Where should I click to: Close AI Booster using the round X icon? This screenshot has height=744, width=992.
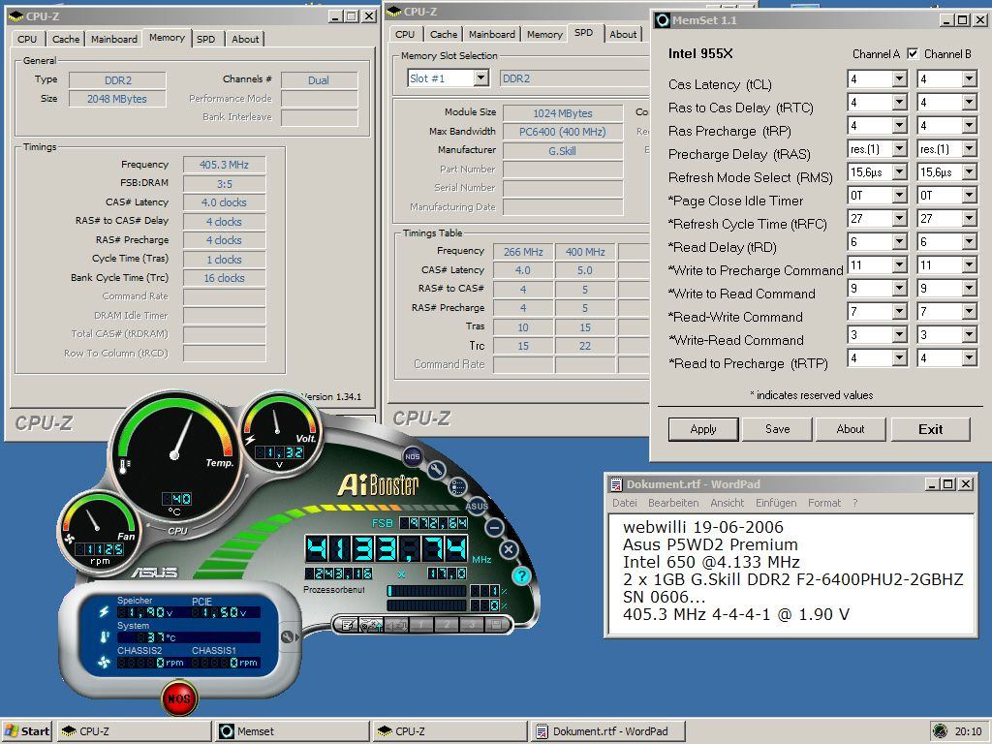click(509, 549)
